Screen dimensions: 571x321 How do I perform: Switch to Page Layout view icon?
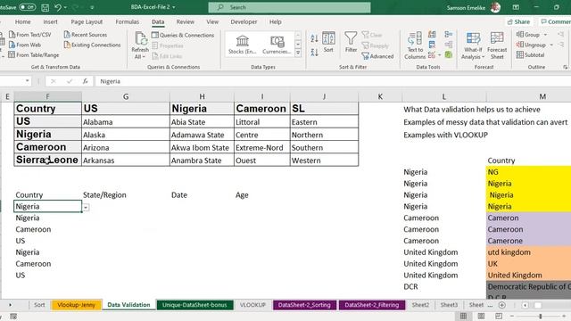pos(481,317)
